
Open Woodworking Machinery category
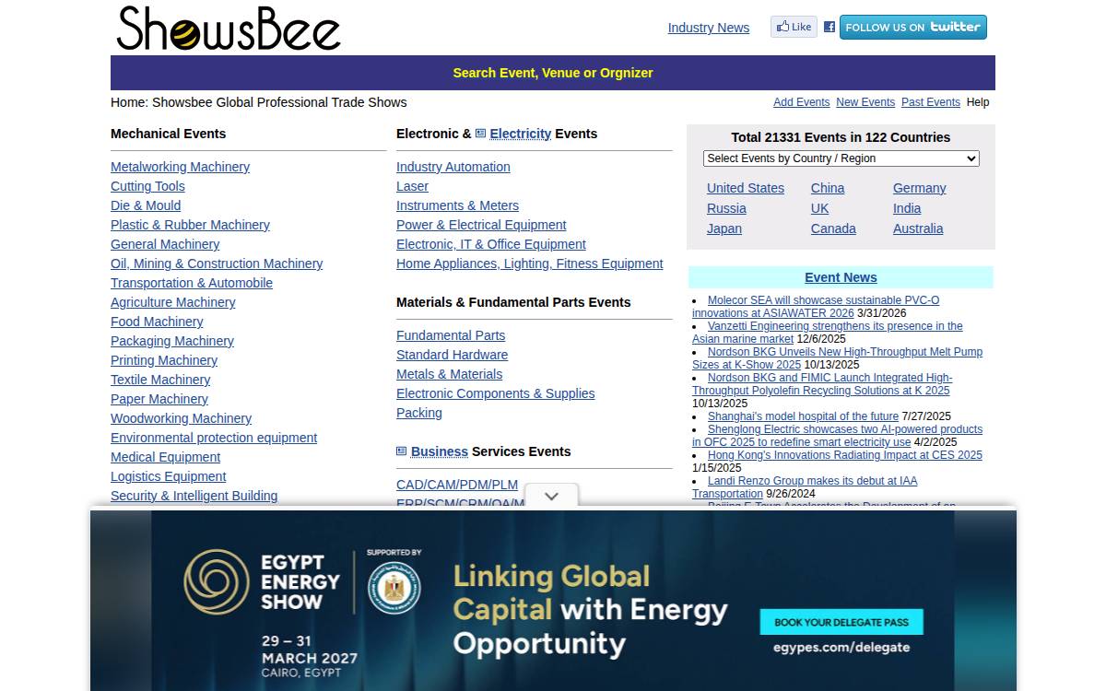pos(181,418)
